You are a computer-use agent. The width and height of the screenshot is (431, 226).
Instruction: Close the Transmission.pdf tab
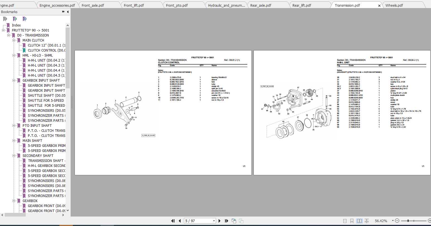379,5
